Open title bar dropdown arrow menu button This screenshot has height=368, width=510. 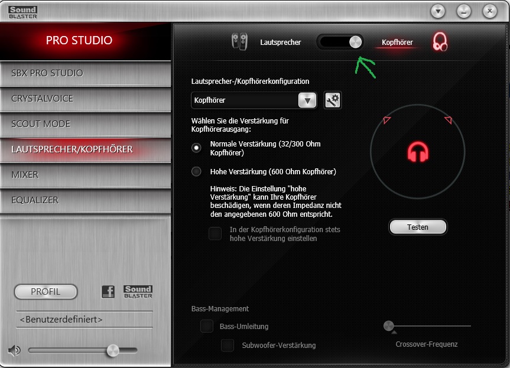click(438, 12)
